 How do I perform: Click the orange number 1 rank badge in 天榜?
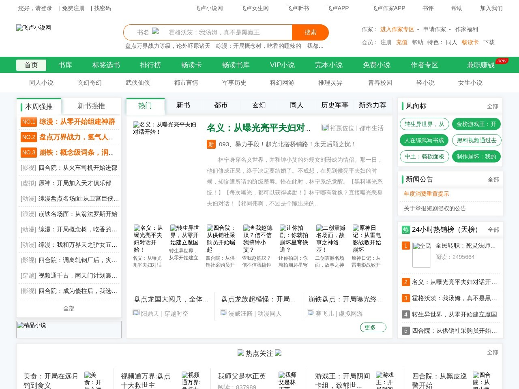[x=405, y=246]
